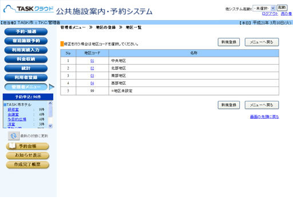Click the reservation list scroll-down arrow

coord(50,126)
